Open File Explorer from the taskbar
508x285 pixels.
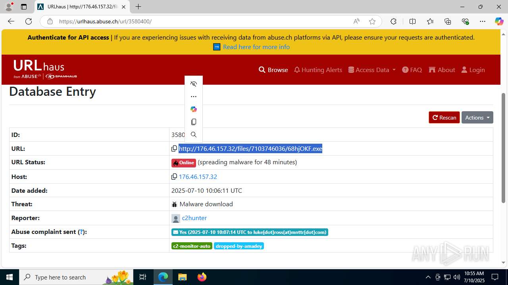(182, 277)
